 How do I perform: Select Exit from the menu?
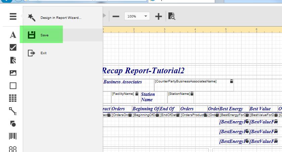[x=43, y=53]
